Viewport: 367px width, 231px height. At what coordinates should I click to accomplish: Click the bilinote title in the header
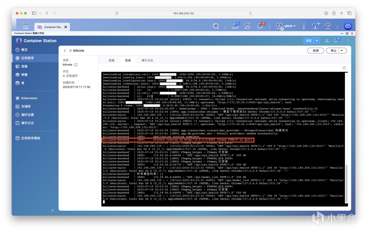point(79,51)
